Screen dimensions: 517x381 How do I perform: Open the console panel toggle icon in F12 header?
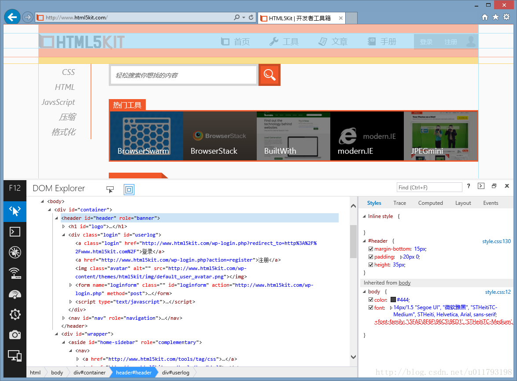481,186
